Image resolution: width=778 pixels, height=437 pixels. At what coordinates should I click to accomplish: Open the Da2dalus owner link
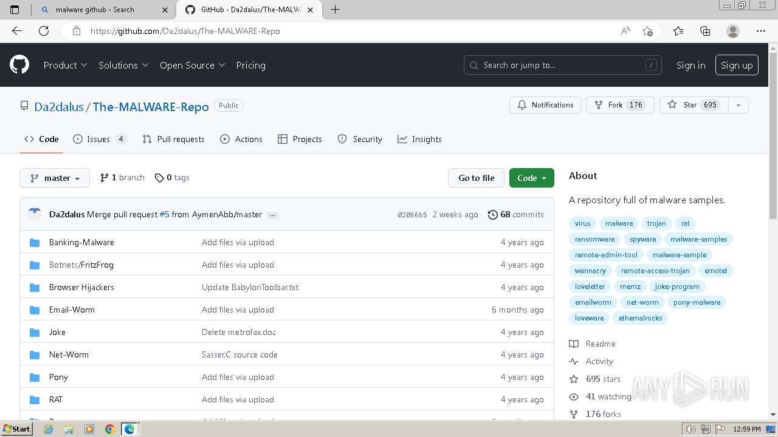pyautogui.click(x=59, y=107)
